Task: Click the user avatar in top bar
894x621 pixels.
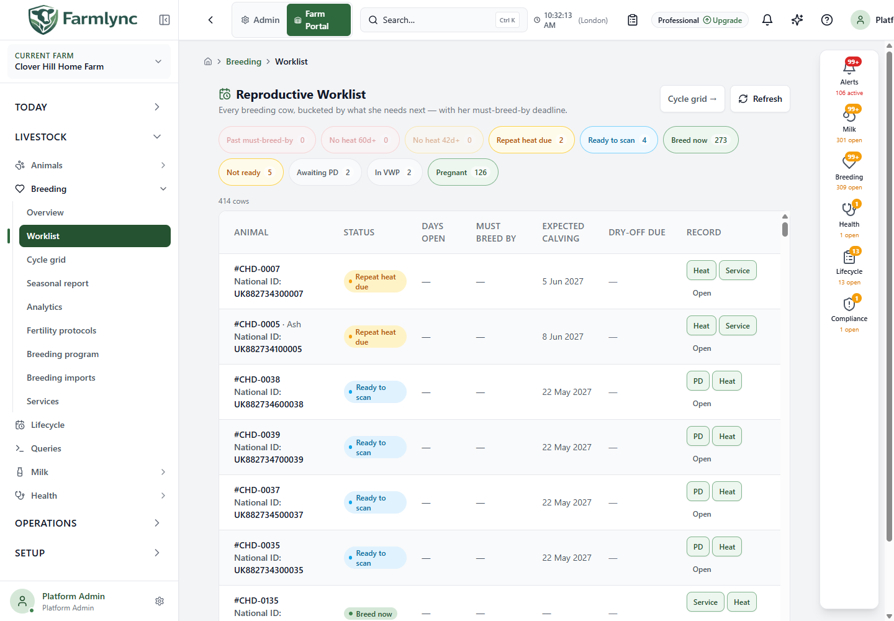Action: (860, 20)
